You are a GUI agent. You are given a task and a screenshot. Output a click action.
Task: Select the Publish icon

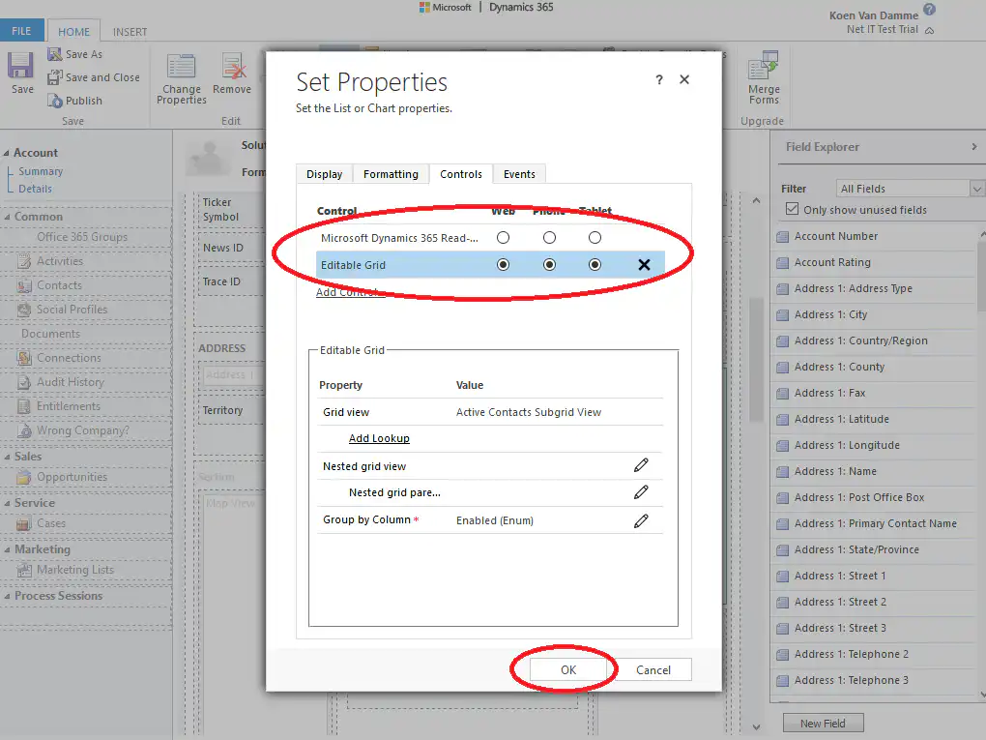56,100
